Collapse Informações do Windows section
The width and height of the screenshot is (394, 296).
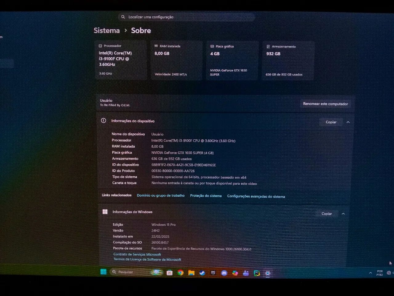point(343,214)
